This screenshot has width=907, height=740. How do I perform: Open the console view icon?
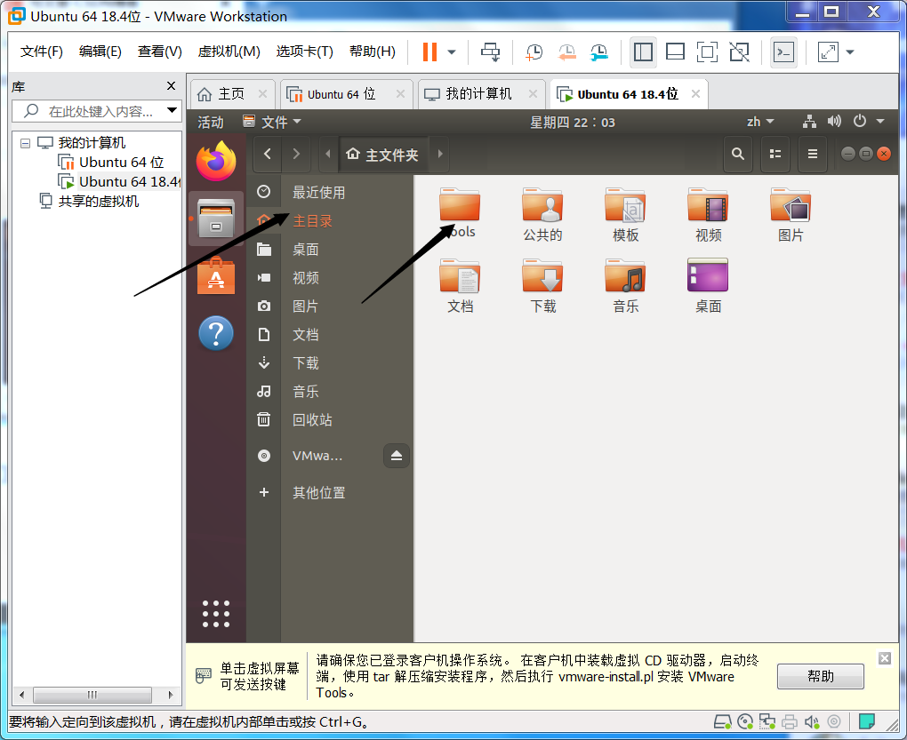pyautogui.click(x=783, y=52)
